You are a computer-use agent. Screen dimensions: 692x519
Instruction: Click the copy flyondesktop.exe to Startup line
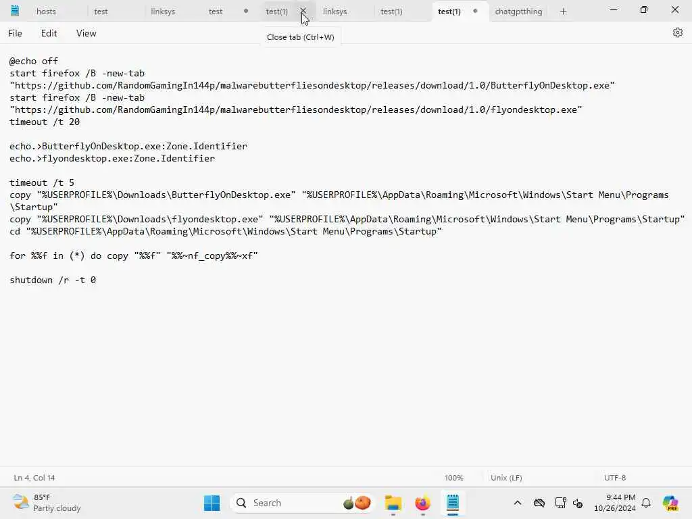point(347,220)
